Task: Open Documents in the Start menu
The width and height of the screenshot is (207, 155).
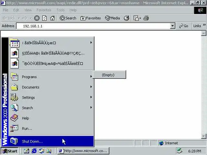Action: coord(51,87)
